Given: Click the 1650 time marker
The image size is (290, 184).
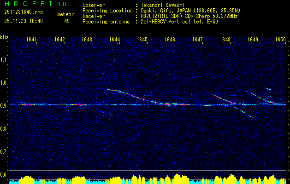Looking at the screenshot, I should click(x=280, y=40).
